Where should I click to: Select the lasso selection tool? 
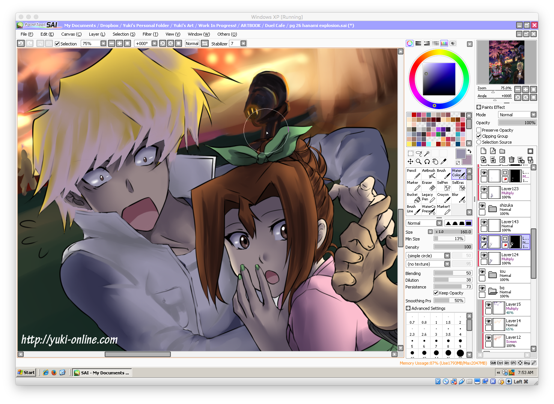[419, 153]
